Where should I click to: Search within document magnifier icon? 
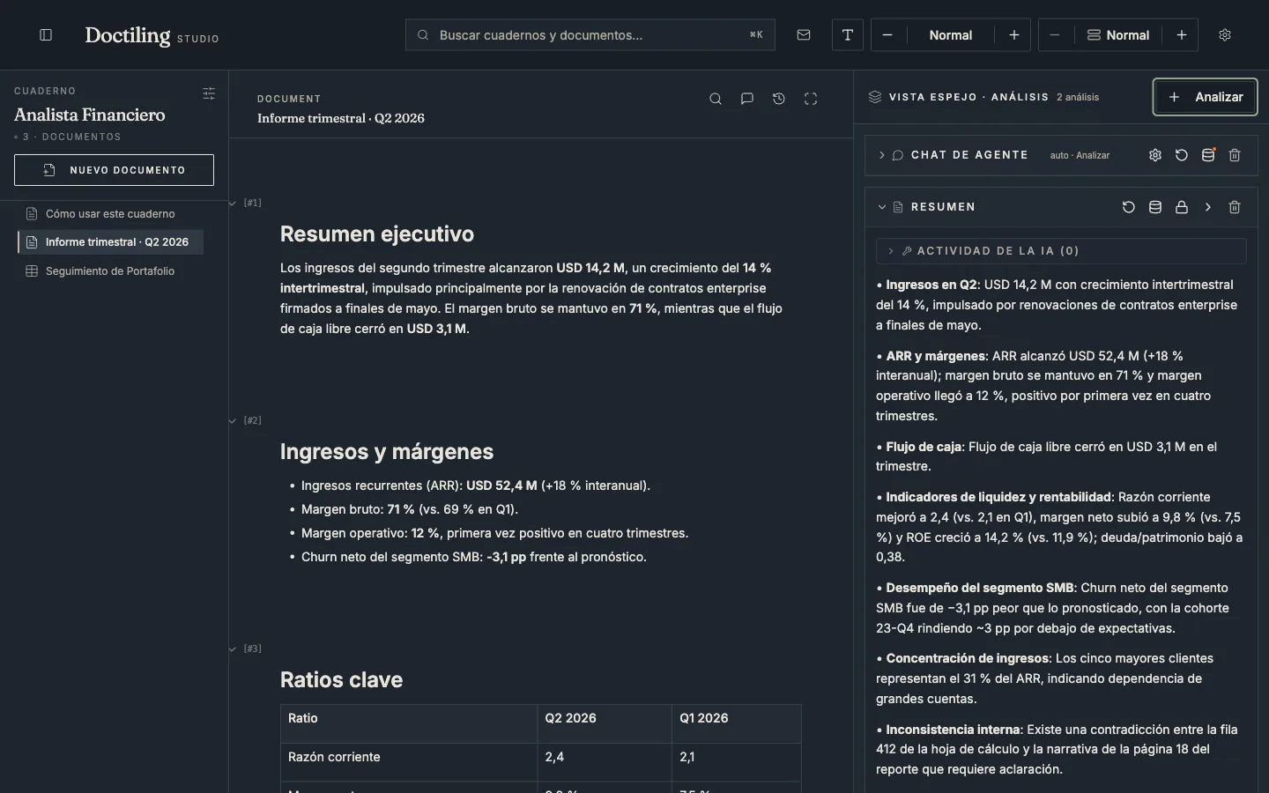point(716,99)
